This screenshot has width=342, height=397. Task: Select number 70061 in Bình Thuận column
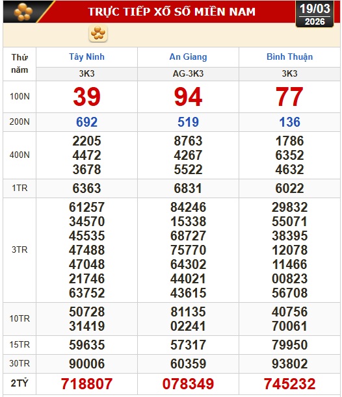tap(289, 326)
